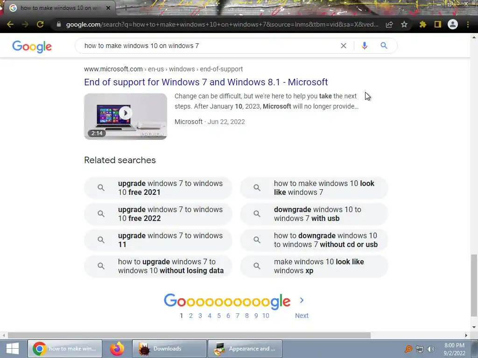478x358 pixels.
Task: Go to results page 10
Action: (x=266, y=316)
